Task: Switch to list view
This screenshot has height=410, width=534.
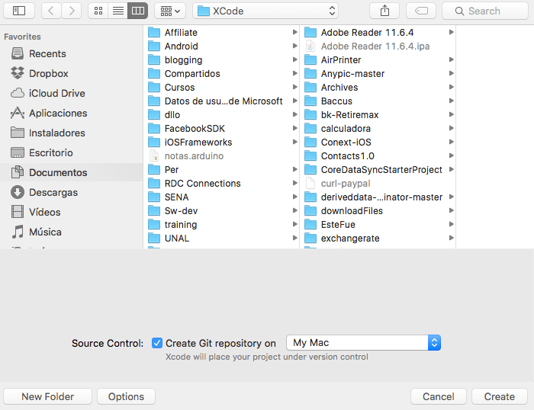Action: [118, 11]
